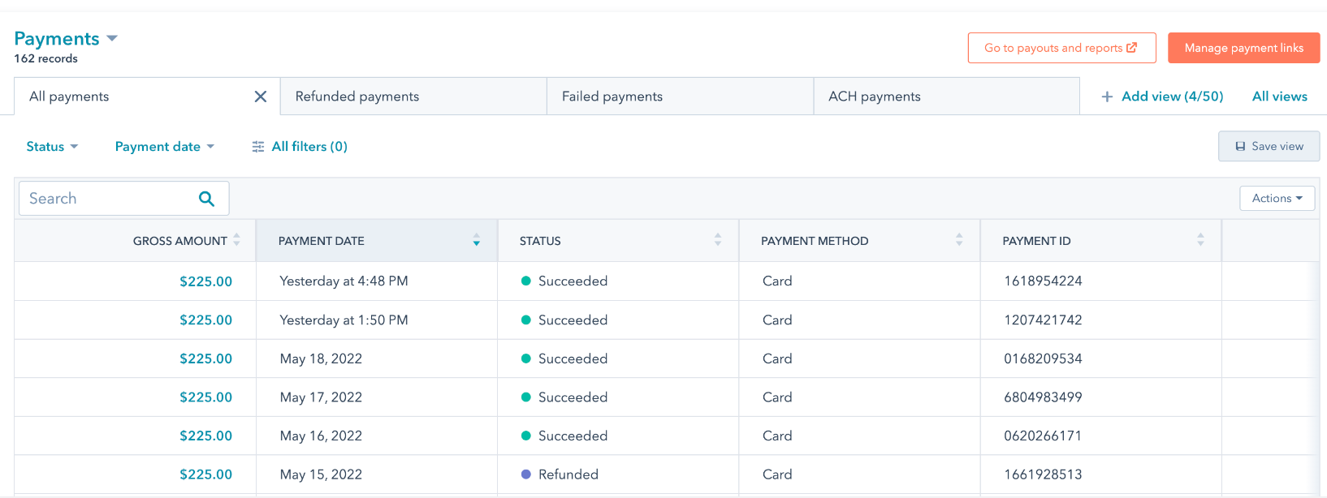Screen dimensions: 1327x498
Task: Click the Status column header label
Action: [x=540, y=241]
